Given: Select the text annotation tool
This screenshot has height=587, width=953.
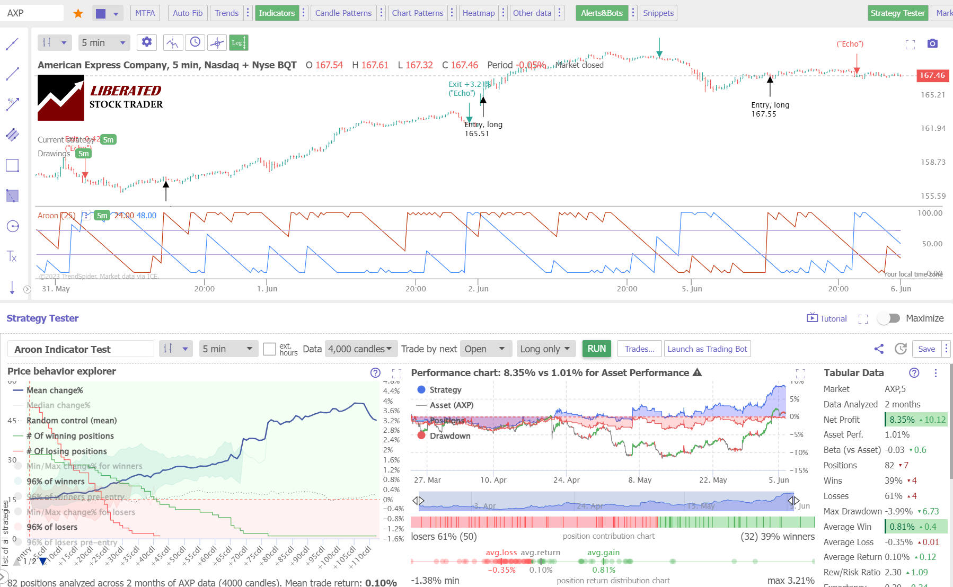Looking at the screenshot, I should click(12, 256).
